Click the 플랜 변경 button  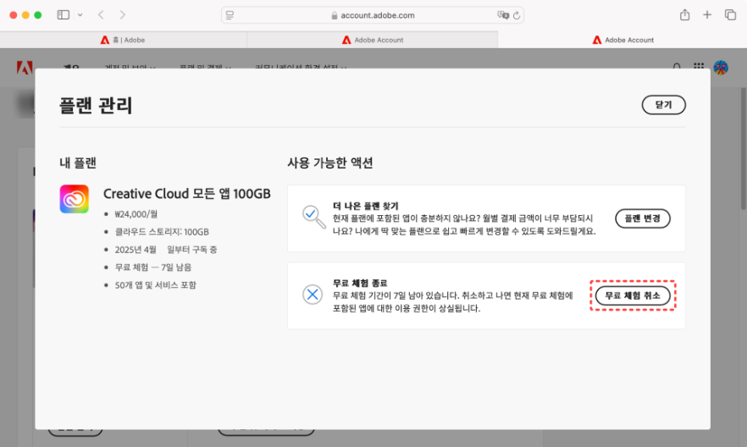(642, 218)
